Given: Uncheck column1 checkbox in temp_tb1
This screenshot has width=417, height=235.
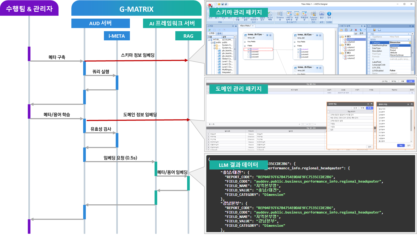Looking at the screenshot, I should pos(248,49).
